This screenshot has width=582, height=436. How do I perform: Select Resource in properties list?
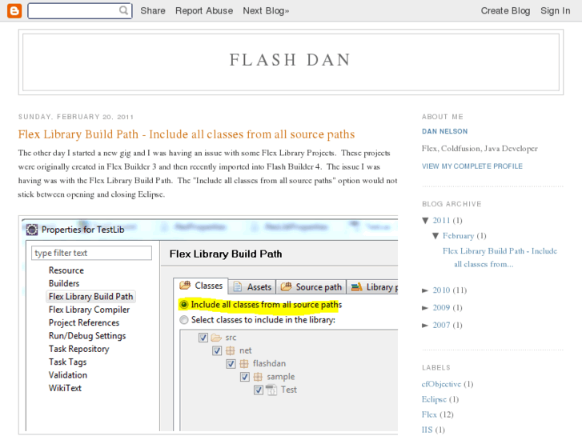pyautogui.click(x=66, y=270)
